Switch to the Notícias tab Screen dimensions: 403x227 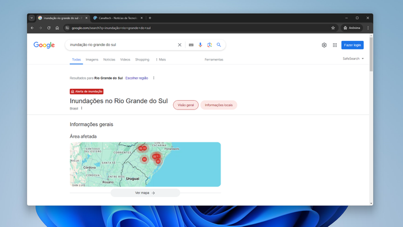[x=109, y=59]
